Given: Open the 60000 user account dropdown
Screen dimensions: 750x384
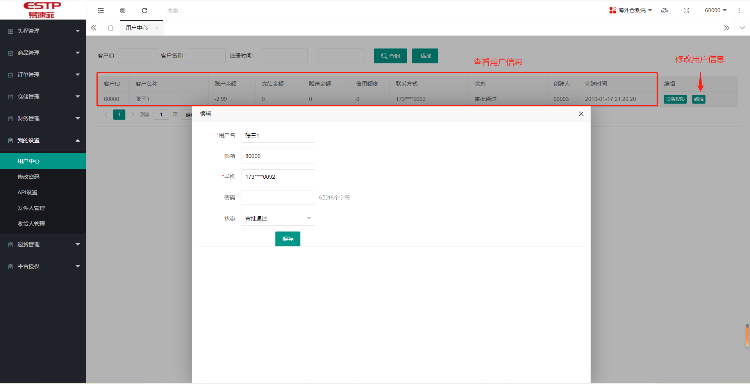Looking at the screenshot, I should [715, 10].
